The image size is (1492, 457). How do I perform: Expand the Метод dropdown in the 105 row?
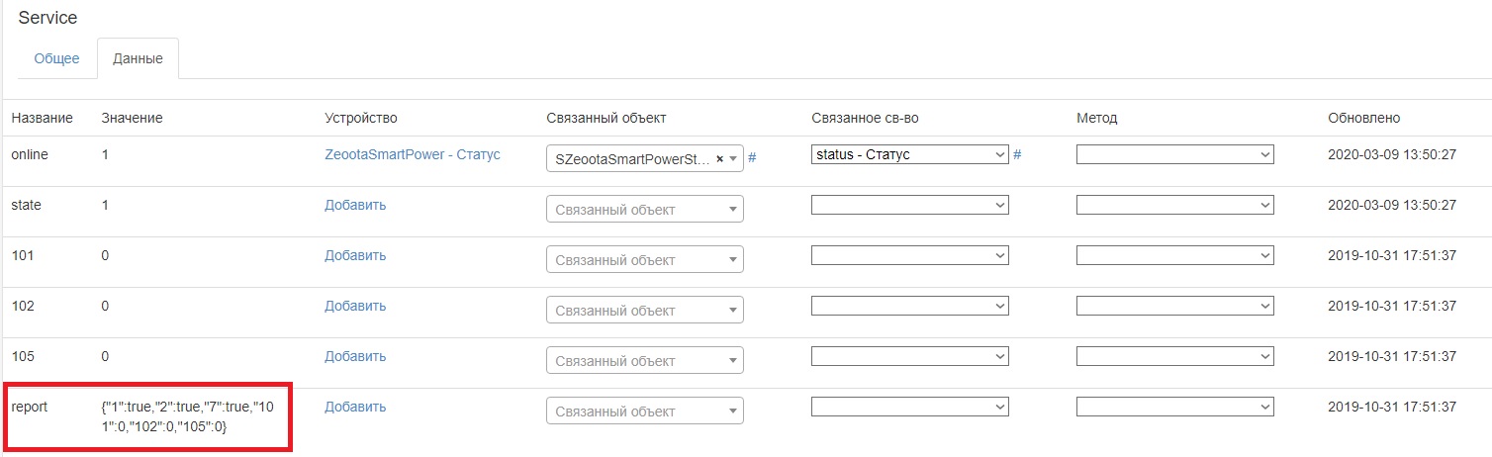click(x=1174, y=356)
